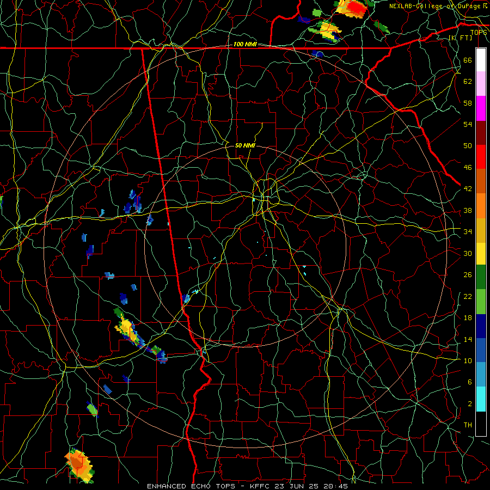The image size is (490, 490).
Task: Click the NEXLAB-College of DuPage credit text
Action: (438, 6)
